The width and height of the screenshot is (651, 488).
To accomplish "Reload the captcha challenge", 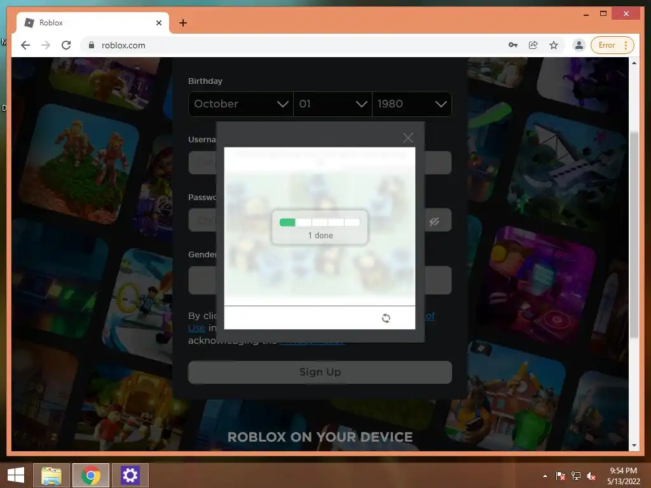I will tap(386, 318).
